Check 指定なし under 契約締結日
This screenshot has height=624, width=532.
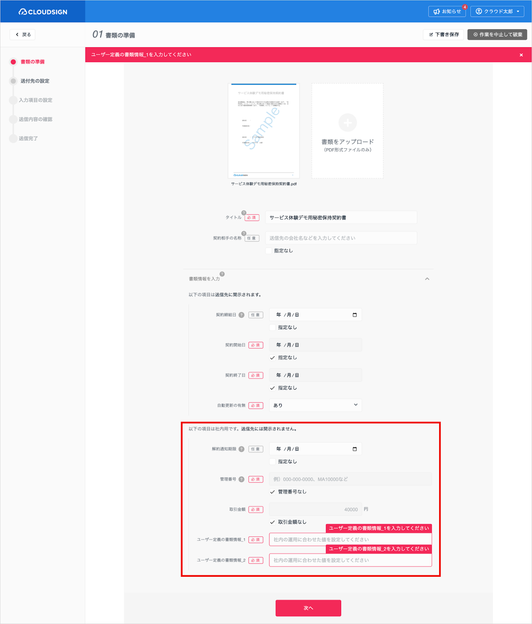pos(272,328)
